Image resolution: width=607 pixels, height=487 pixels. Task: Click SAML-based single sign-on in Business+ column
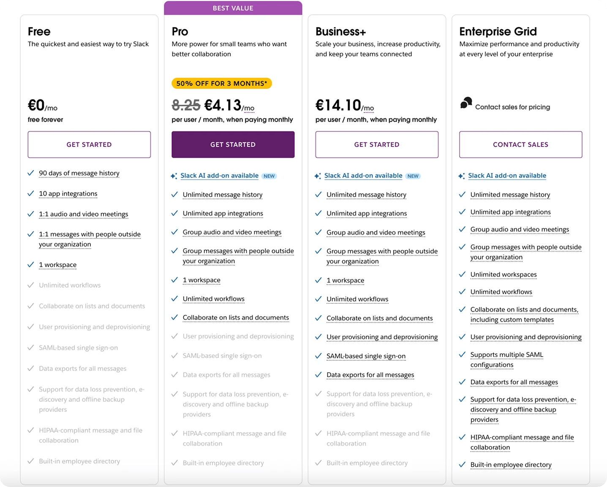click(366, 356)
